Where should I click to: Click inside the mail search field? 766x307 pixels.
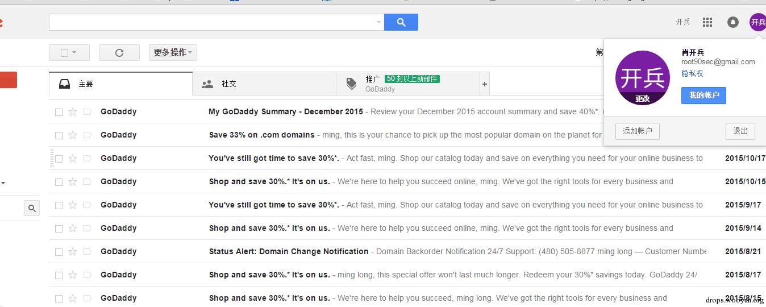point(212,22)
